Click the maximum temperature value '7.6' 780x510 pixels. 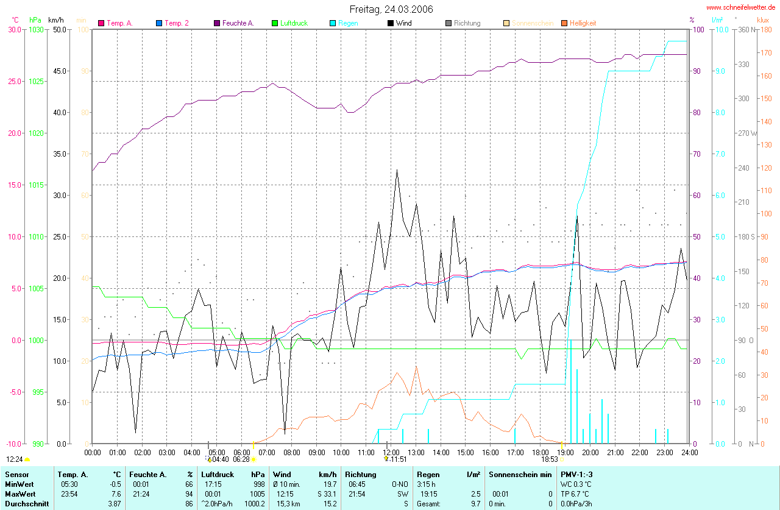117,494
